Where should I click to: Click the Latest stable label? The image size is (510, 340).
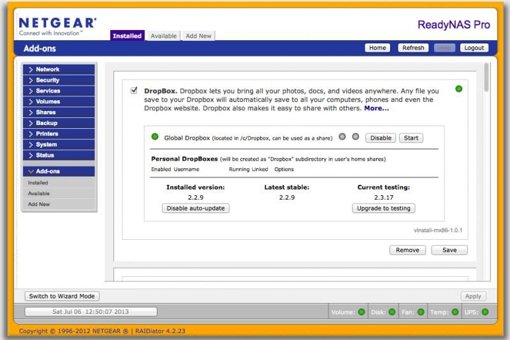point(286,188)
